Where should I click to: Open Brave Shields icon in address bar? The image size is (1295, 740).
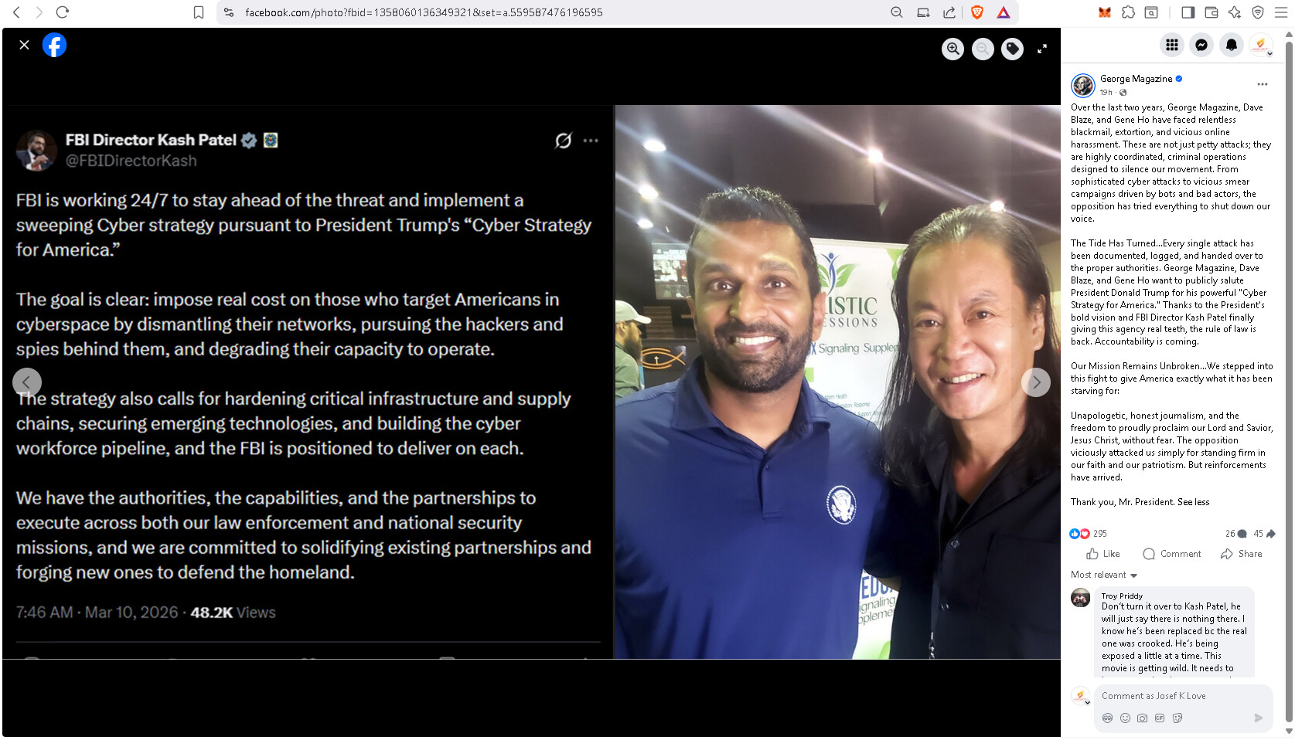[x=977, y=12]
